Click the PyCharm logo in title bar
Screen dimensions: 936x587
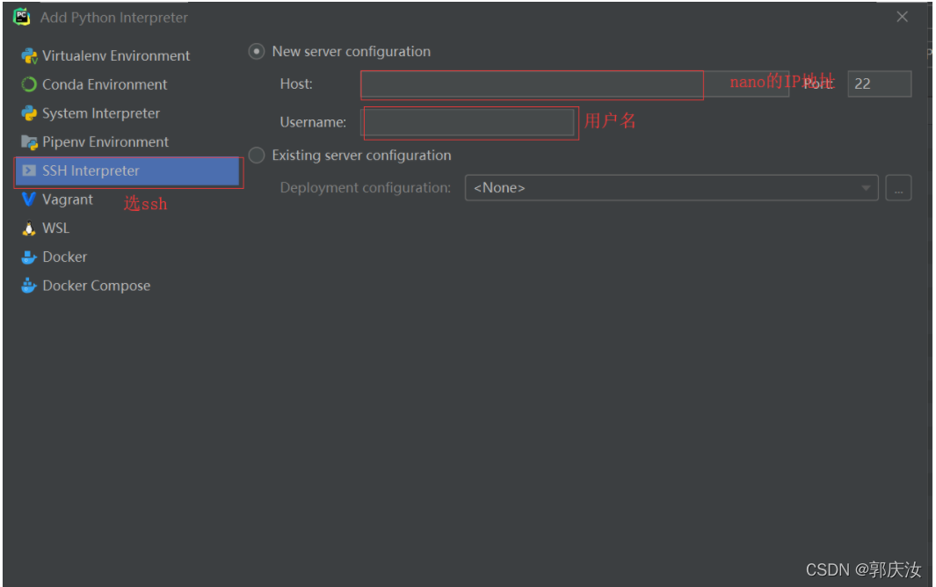(x=21, y=17)
